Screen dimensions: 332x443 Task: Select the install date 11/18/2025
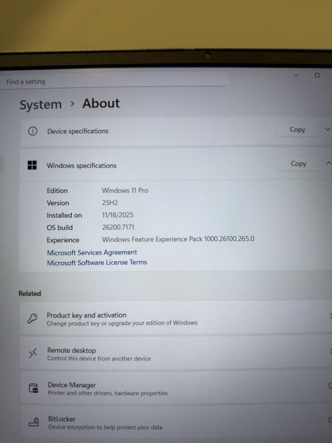[x=118, y=215]
